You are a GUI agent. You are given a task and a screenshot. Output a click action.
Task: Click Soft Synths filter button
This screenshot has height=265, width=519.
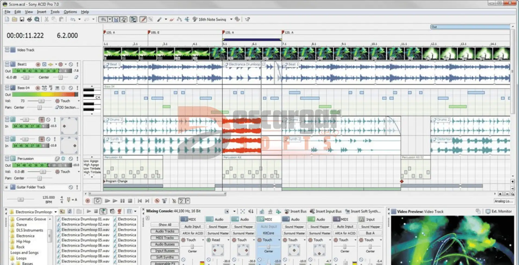[x=165, y=257]
